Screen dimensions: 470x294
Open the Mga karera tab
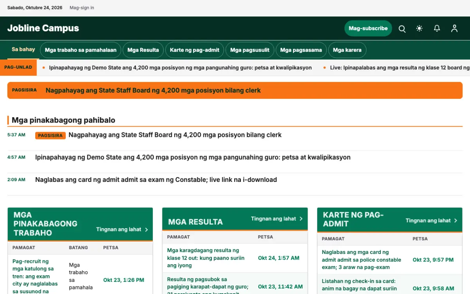point(347,50)
